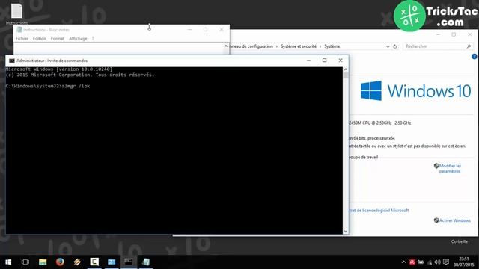The height and width of the screenshot is (269, 479).
Task: Open the ? help menu in Notepad
Action: (93, 38)
